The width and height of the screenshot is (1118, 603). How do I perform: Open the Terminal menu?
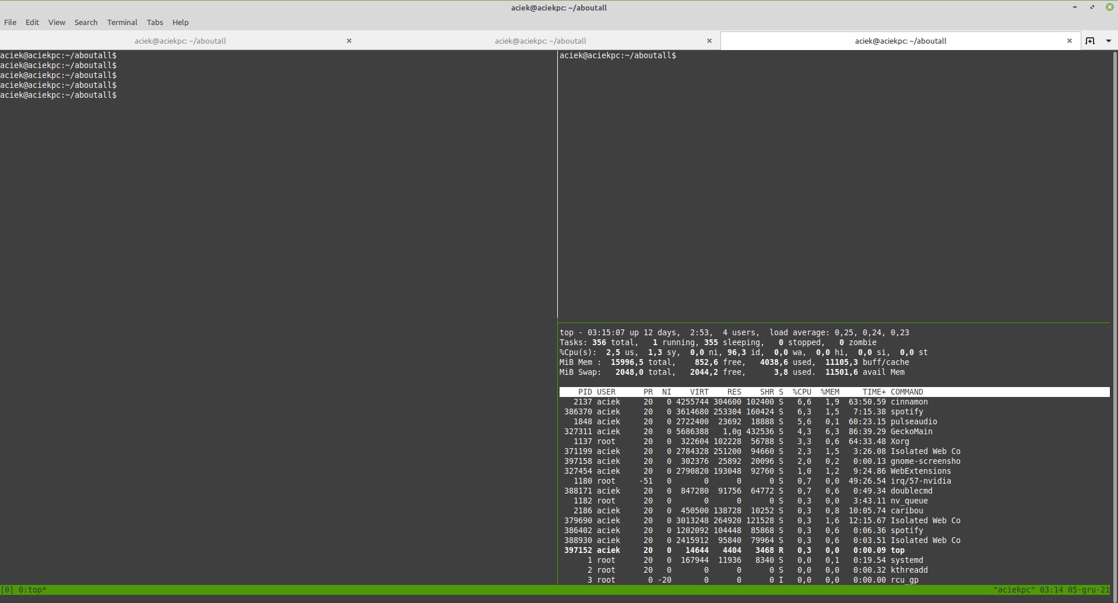(122, 22)
